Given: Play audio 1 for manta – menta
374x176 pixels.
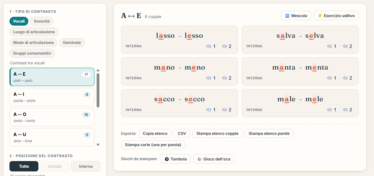Looking at the screenshot, I should (x=332, y=78).
